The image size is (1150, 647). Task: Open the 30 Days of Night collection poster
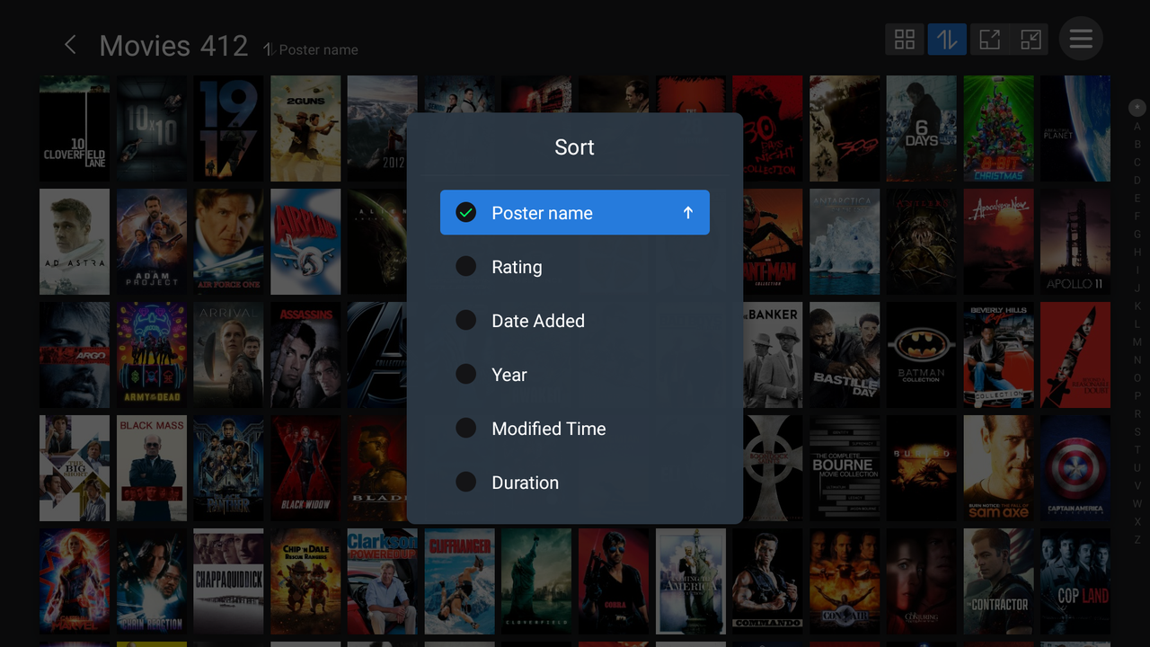(x=767, y=129)
